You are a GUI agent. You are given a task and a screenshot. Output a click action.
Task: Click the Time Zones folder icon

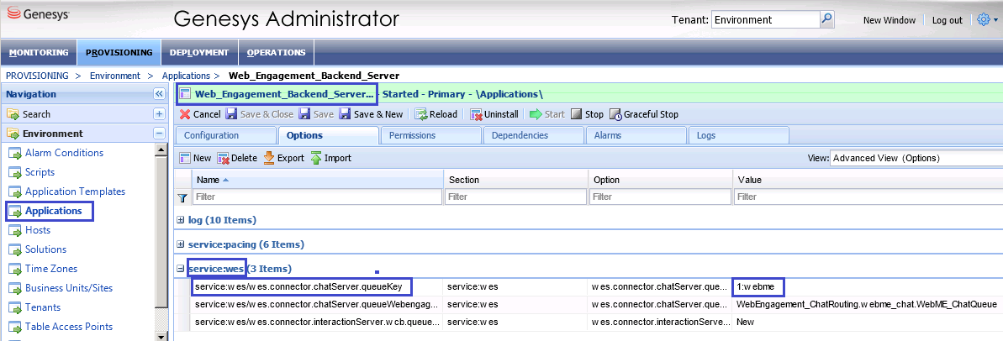click(x=14, y=269)
